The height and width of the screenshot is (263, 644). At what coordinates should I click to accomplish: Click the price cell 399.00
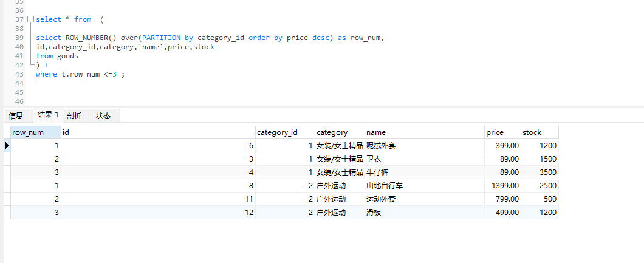[x=502, y=145]
